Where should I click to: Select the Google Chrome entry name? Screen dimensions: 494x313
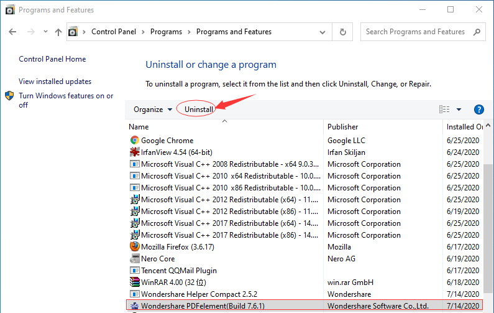tap(167, 141)
